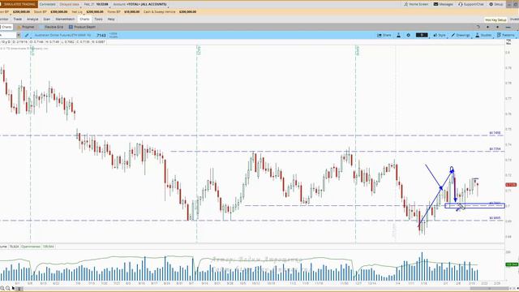Select the pointer cursor tool at bottom-left
Image resolution: width=519 pixels, height=292 pixels.
13,289
